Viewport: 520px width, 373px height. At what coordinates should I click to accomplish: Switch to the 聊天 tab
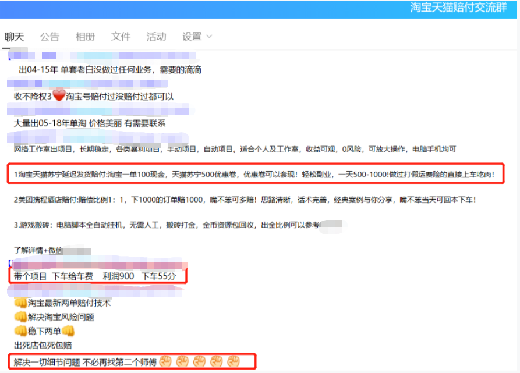coord(14,37)
